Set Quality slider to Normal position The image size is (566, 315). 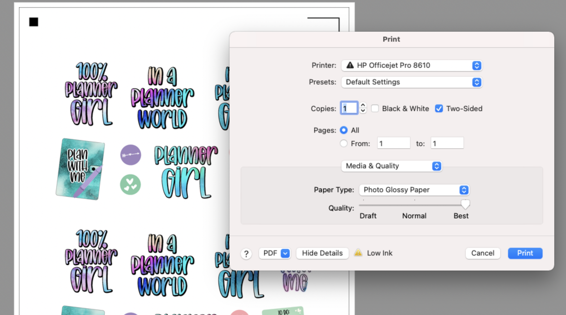414,205
